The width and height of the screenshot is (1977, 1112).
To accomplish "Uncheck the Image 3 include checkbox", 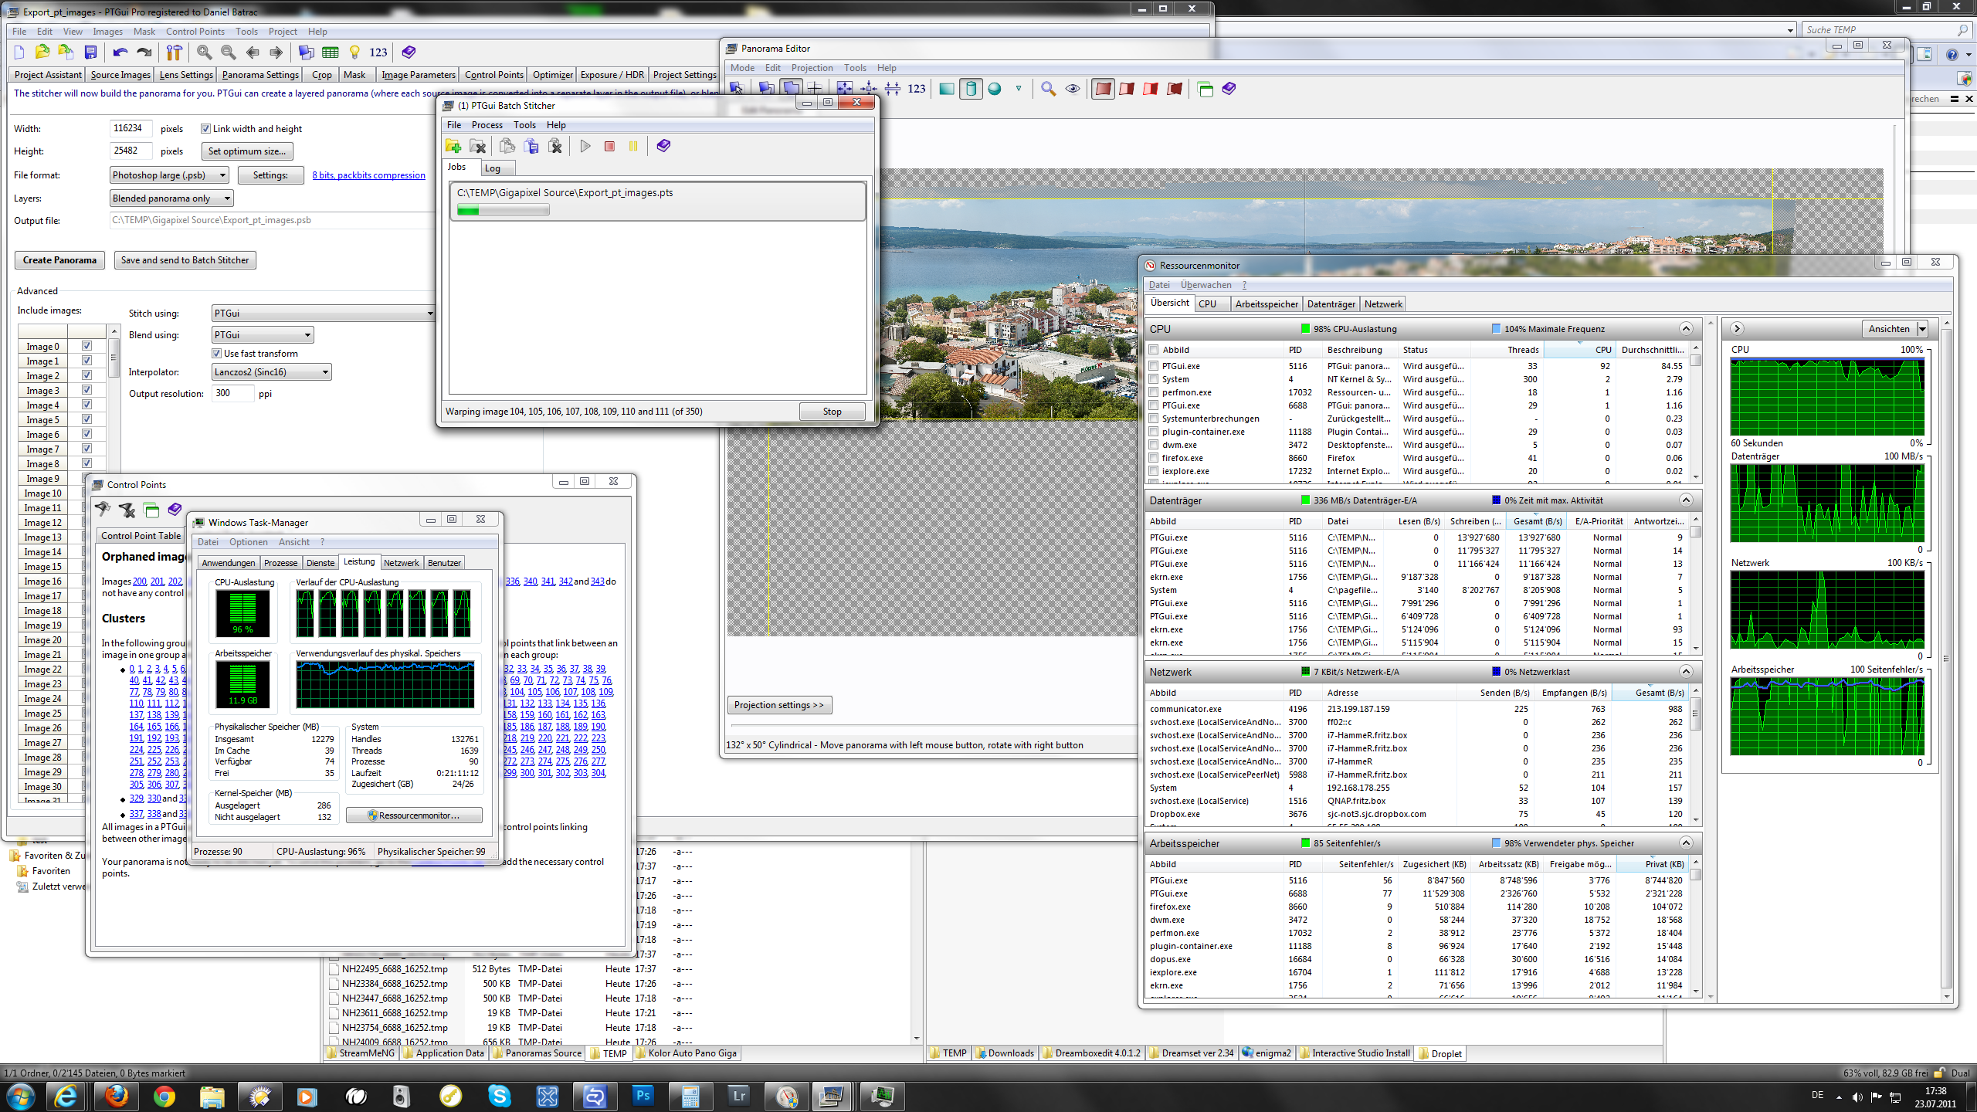I will 86,390.
